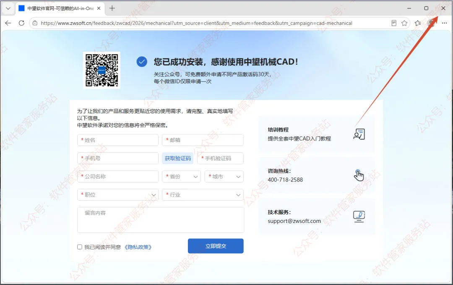
Task: Click the WeChat QR code image
Action: coord(102,70)
